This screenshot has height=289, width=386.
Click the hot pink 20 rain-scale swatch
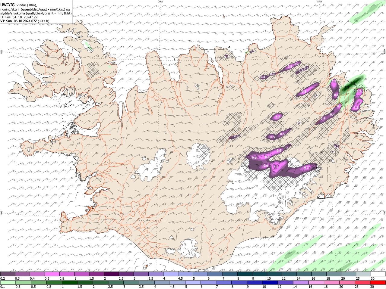point(347,282)
